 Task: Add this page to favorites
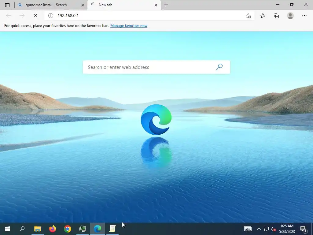(248, 16)
